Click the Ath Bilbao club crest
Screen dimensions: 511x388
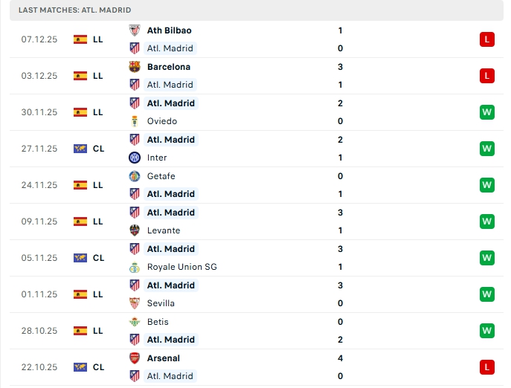(x=135, y=30)
